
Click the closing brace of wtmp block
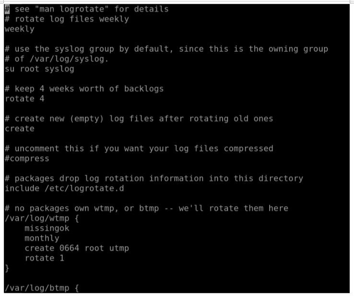pos(7,268)
